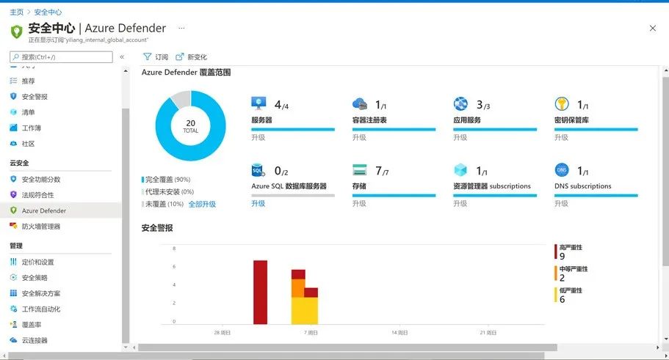The height and width of the screenshot is (360, 669).
Task: Click 中等严重性 legend entry
Action: (571, 273)
